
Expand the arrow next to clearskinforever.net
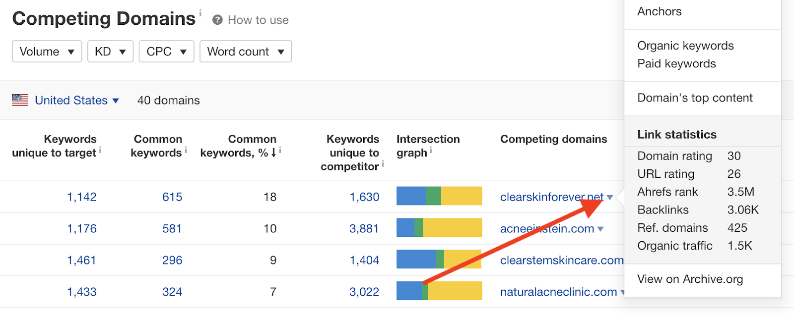[x=610, y=198]
